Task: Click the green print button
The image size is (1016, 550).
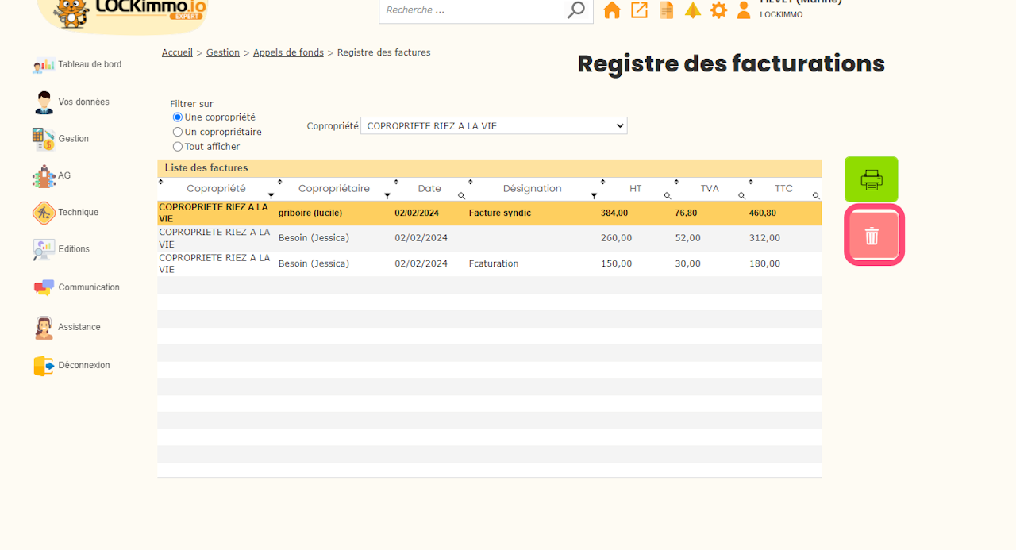Action: (x=871, y=179)
